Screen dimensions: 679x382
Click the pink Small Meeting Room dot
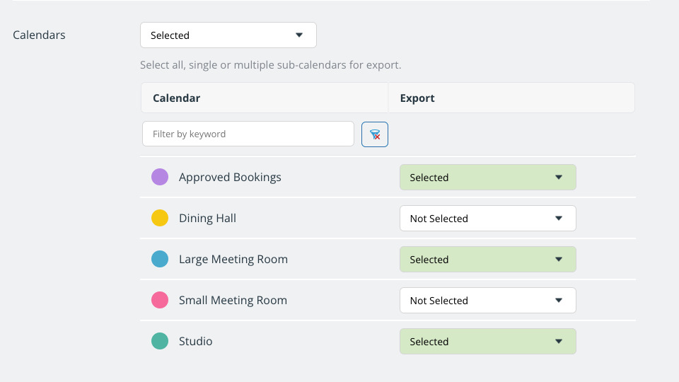tap(160, 300)
